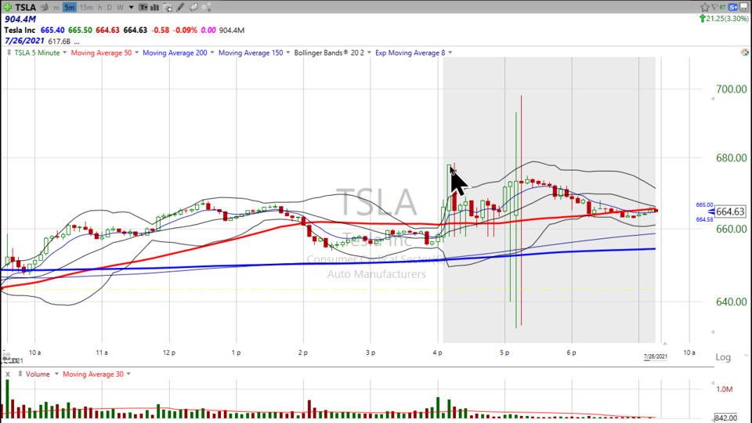752x423 pixels.
Task: Click the 700.00 price axis label
Action: coord(732,89)
